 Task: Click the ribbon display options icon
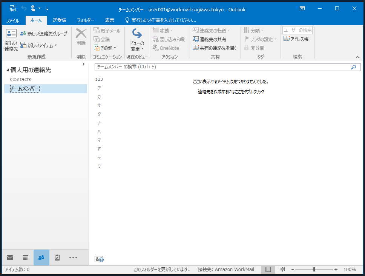click(x=302, y=9)
